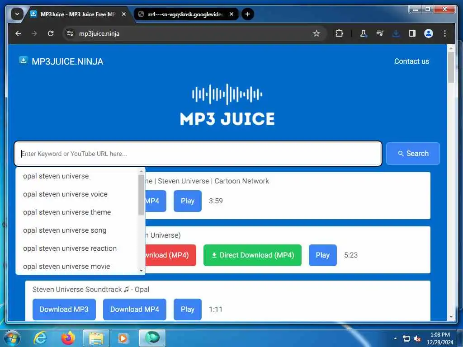Image resolution: width=463 pixels, height=347 pixels.
Task: Open the media controls toolbar icon
Action: [x=380, y=33]
